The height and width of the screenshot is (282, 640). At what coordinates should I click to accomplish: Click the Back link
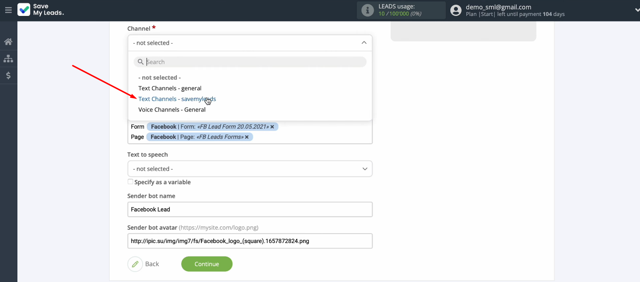(152, 264)
